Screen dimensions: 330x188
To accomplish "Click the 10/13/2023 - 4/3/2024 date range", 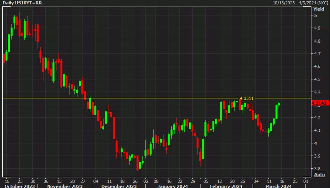I will [300, 3].
